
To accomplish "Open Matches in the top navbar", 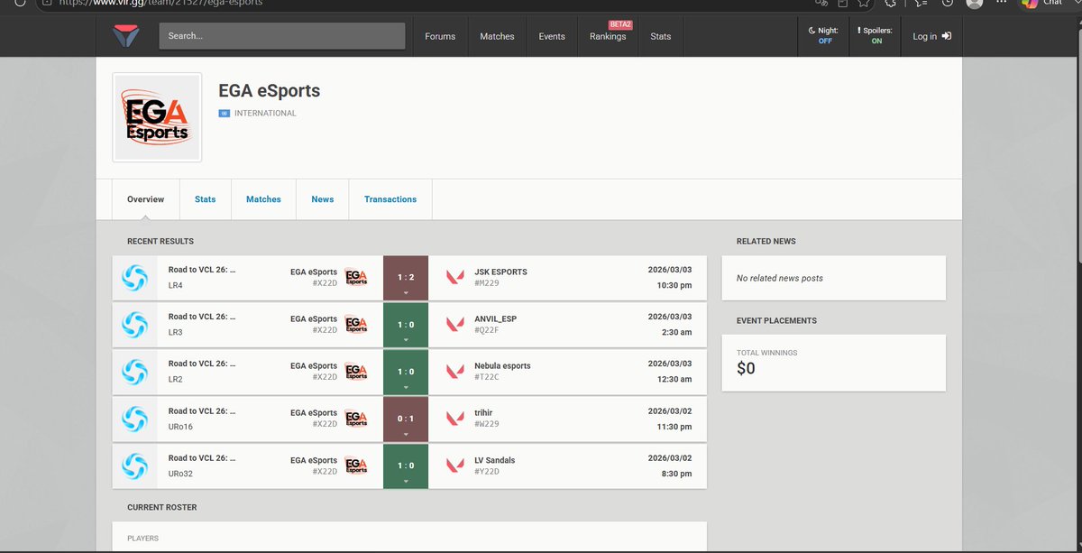I will pyautogui.click(x=497, y=36).
